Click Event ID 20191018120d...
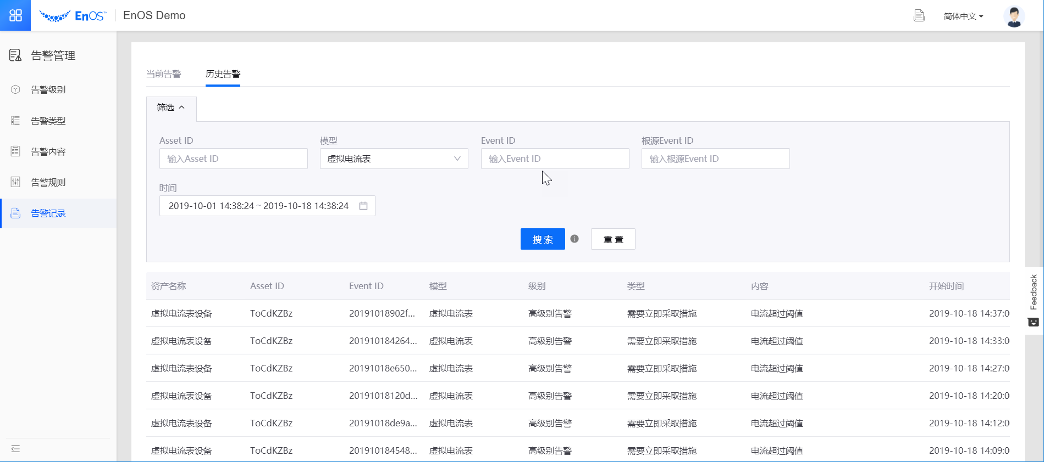 click(383, 396)
